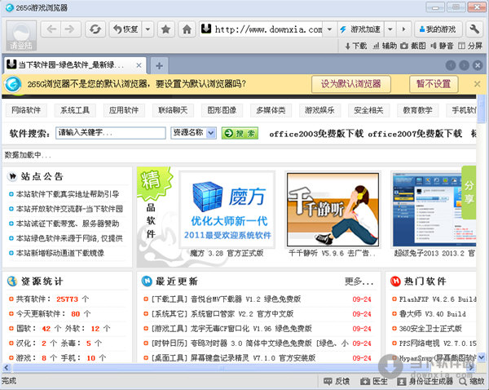The image size is (489, 390).
Task: Click the back navigation arrow
Action: [51, 29]
